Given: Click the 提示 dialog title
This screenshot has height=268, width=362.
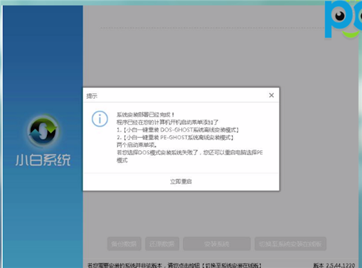Looking at the screenshot, I should pos(92,96).
